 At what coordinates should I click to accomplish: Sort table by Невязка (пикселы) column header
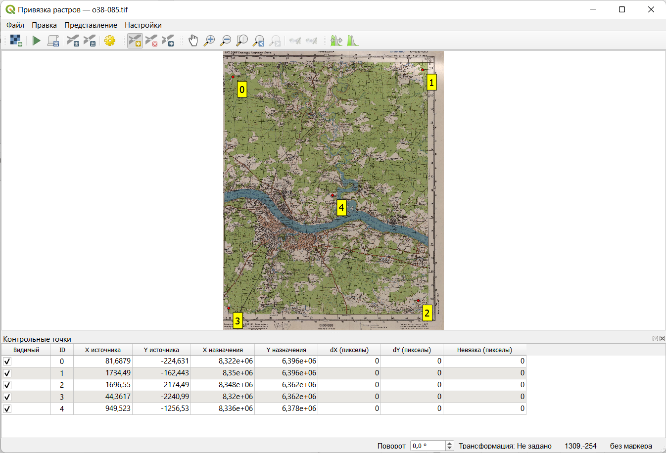coord(484,350)
